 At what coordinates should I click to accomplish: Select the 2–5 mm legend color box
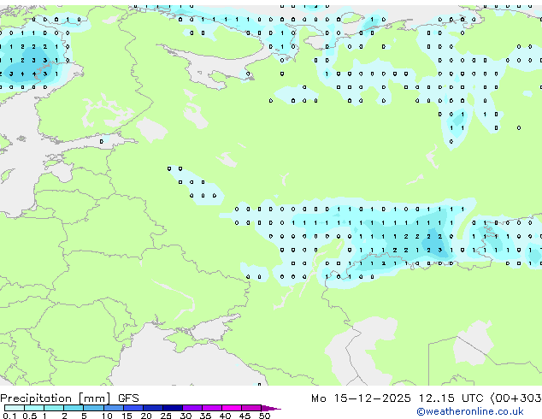pyautogui.click(x=74, y=408)
